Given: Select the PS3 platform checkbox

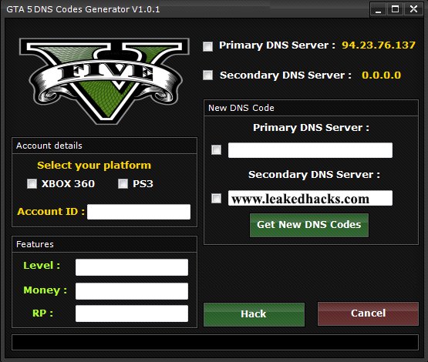Looking at the screenshot, I should tap(123, 184).
